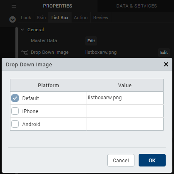Enable the Android platform checkbox
The width and height of the screenshot is (174, 174).
click(x=15, y=124)
